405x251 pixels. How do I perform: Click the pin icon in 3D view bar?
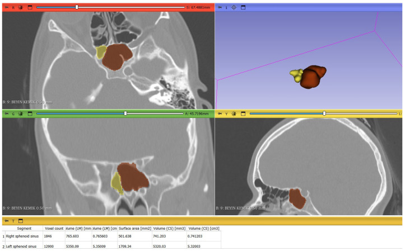coord(220,7)
